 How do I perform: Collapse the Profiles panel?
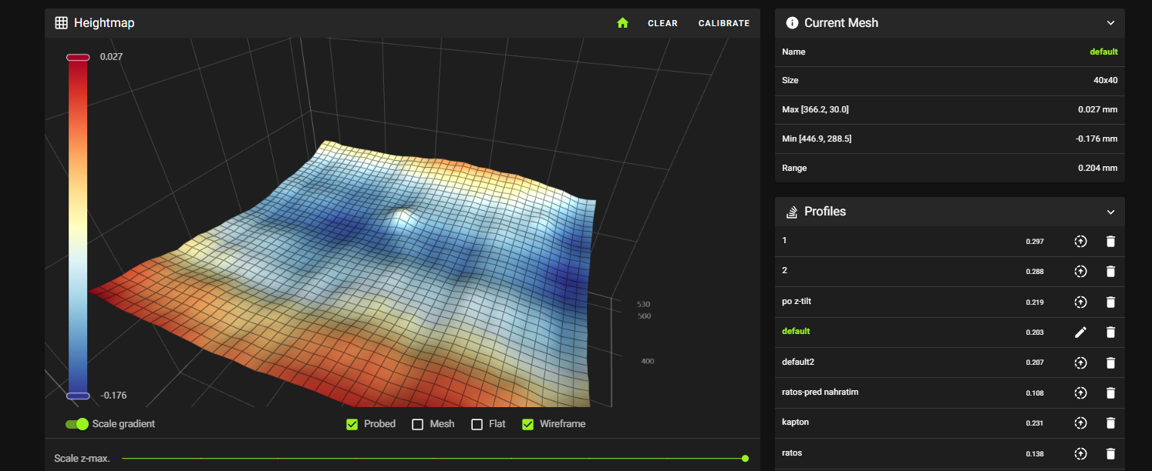point(1110,212)
